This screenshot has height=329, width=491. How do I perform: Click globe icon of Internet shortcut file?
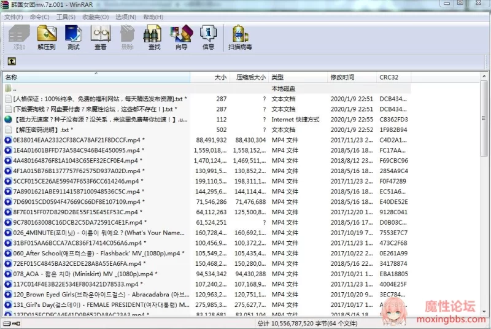(x=8, y=119)
